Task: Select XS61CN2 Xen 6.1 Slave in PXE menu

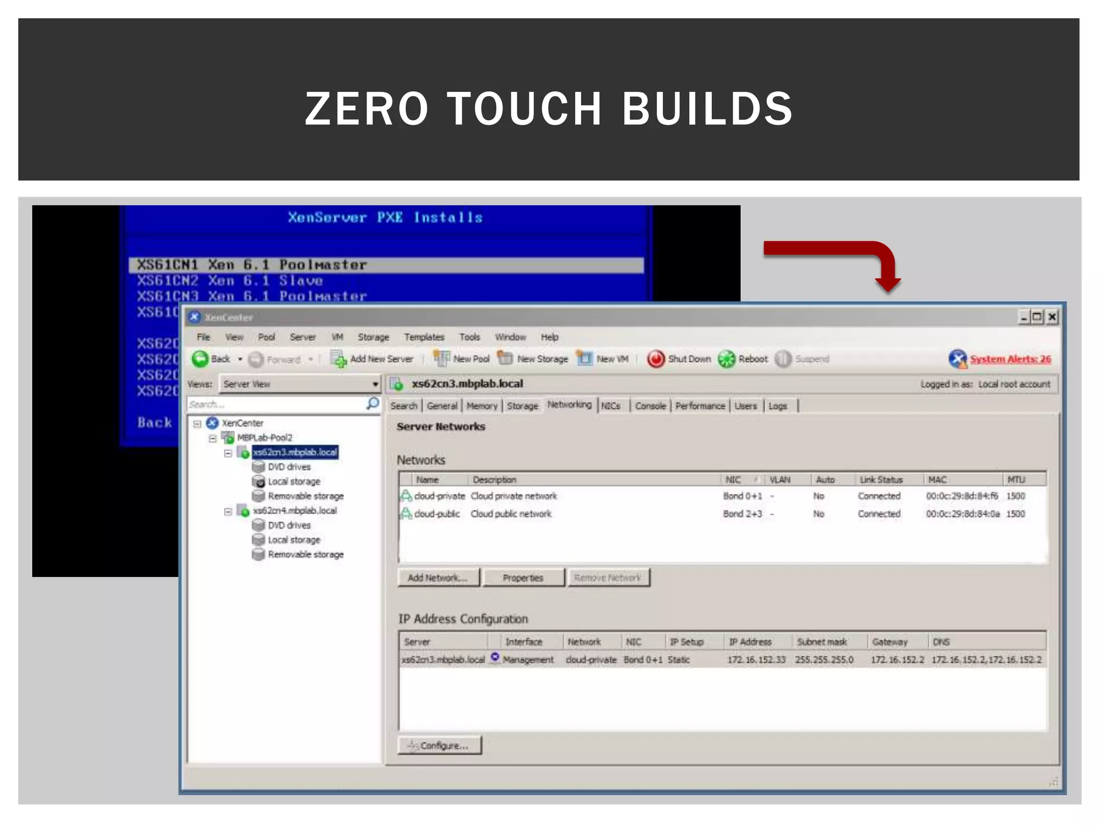Action: tap(230, 281)
